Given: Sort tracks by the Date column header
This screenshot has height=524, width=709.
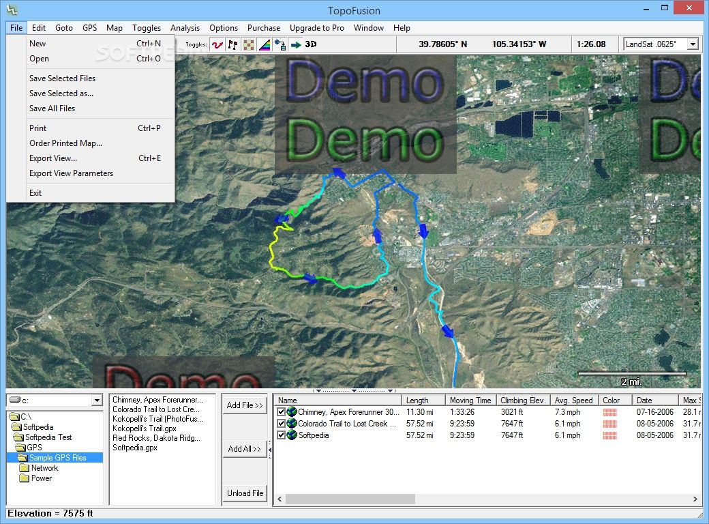Looking at the screenshot, I should (656, 400).
